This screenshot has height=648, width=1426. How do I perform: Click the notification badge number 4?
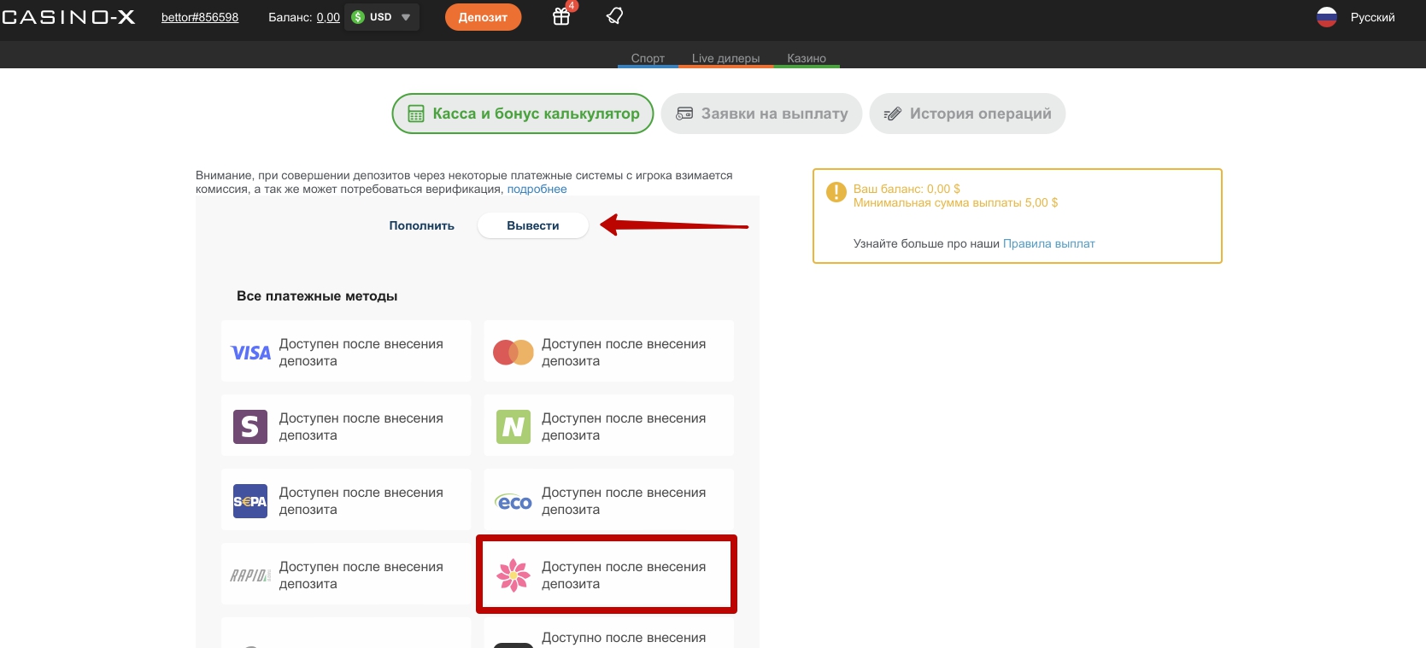pos(572,6)
